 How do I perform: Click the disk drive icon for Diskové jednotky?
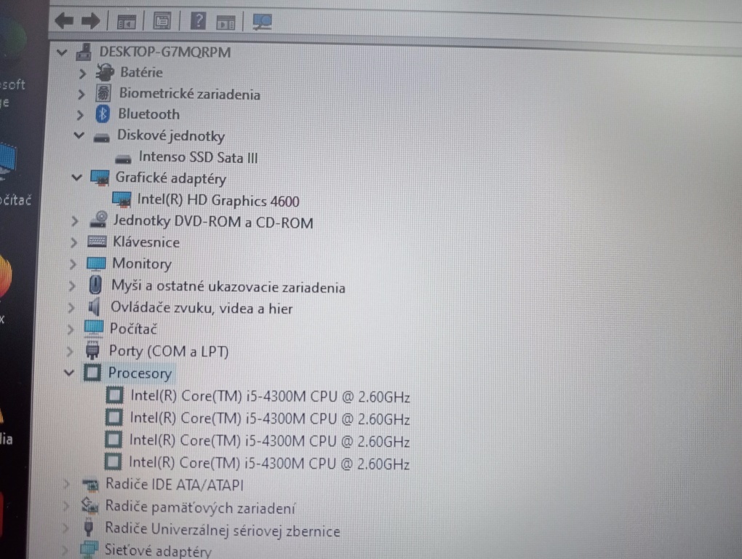(x=101, y=138)
